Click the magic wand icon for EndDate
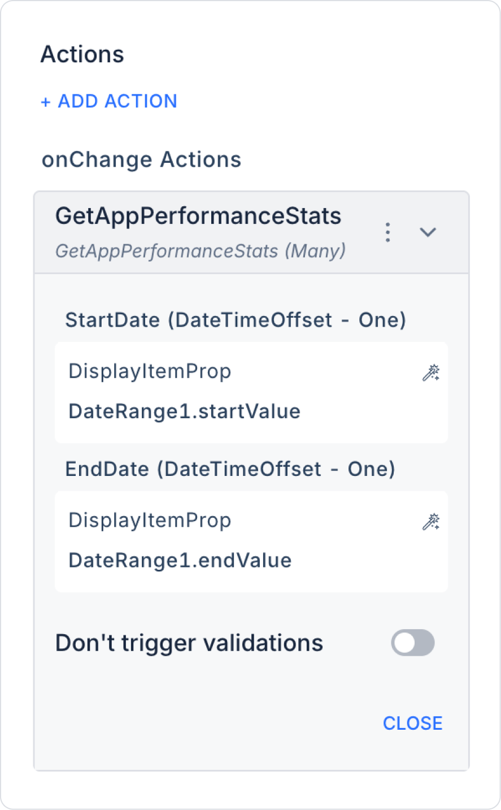Image resolution: width=501 pixels, height=810 pixels. [431, 522]
